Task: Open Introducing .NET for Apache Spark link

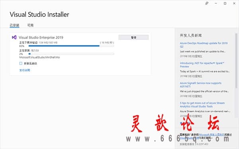Action: point(202,65)
